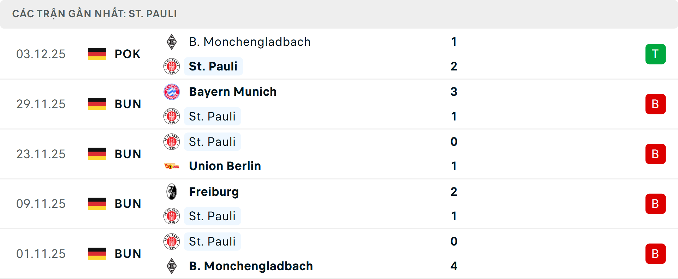Click the Union Berlin team name
This screenshot has height=279, width=678.
pos(225,166)
